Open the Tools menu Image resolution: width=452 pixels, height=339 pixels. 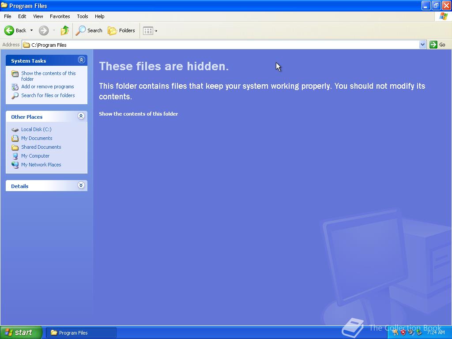pos(83,16)
